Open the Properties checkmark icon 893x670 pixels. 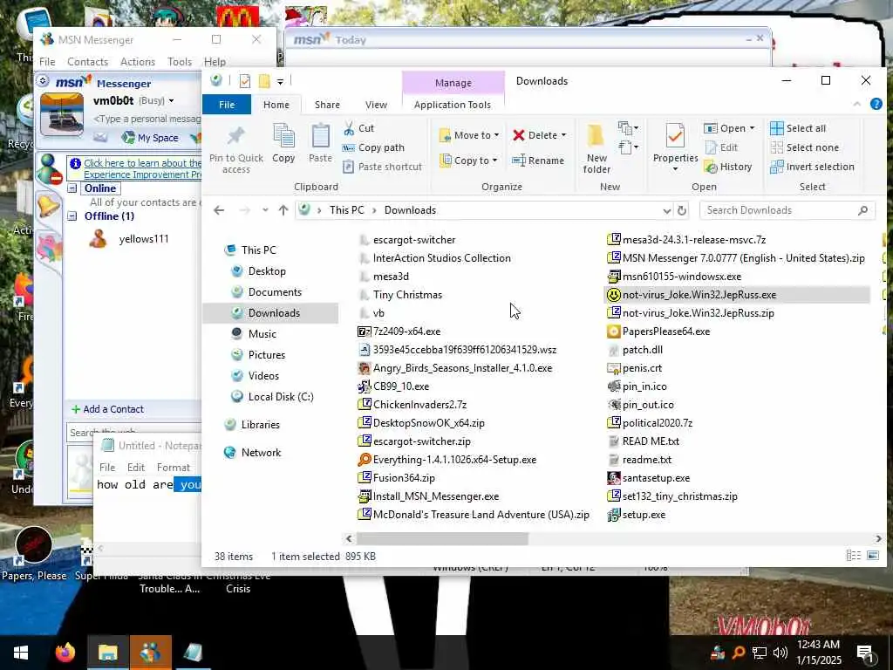click(676, 137)
